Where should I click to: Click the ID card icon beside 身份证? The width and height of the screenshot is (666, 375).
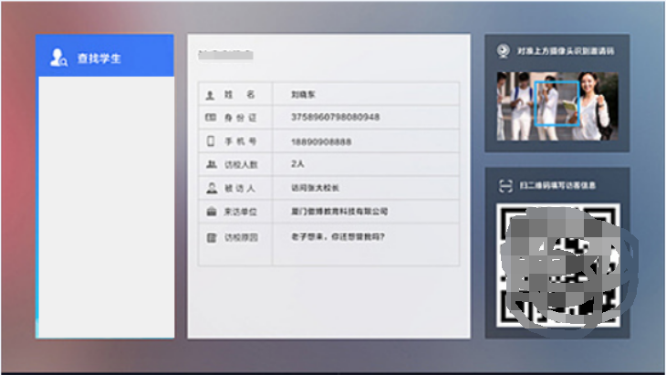[x=211, y=118]
